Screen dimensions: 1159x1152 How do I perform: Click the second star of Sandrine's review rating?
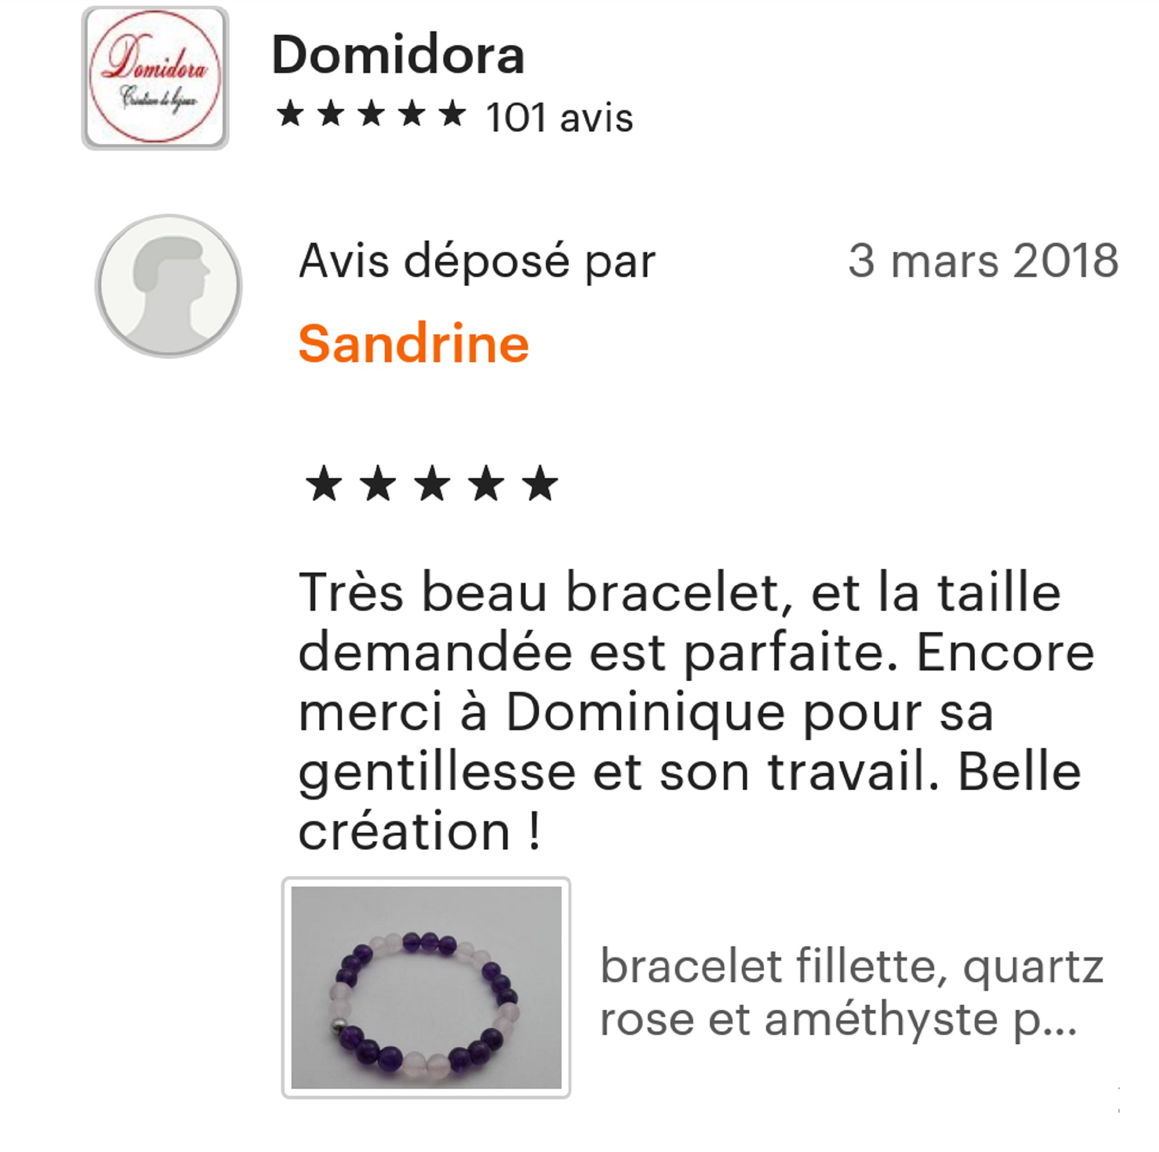click(x=378, y=483)
